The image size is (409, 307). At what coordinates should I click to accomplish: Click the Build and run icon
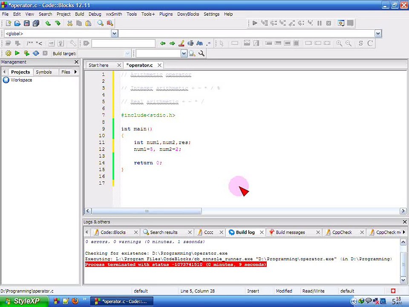26,54
